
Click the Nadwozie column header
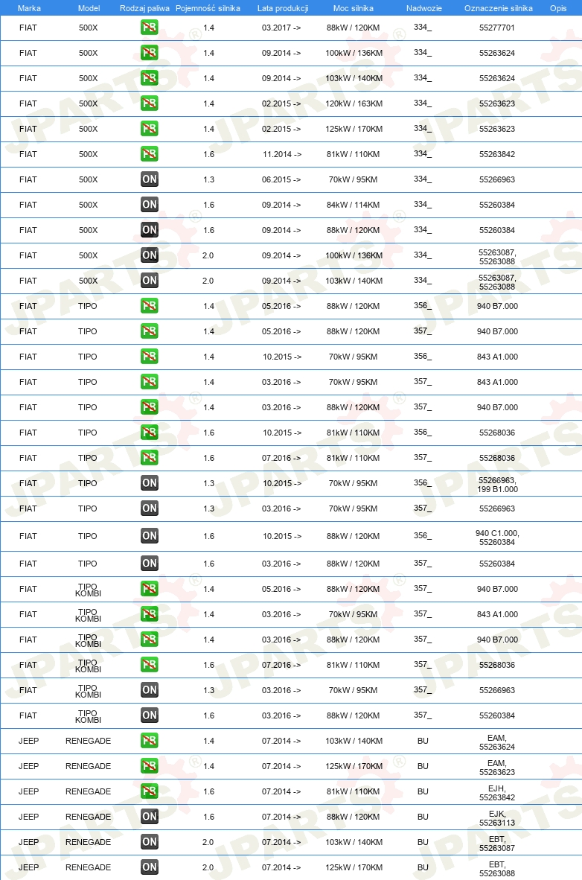423,8
